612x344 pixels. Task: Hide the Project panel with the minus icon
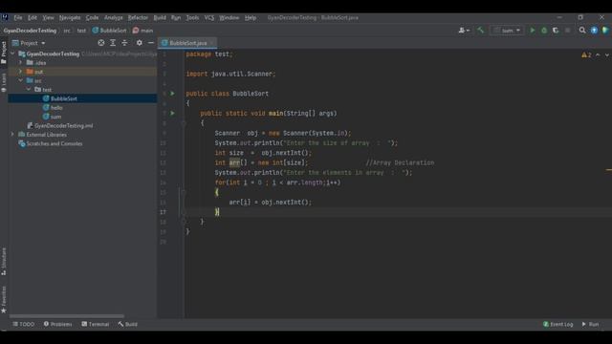(x=151, y=43)
